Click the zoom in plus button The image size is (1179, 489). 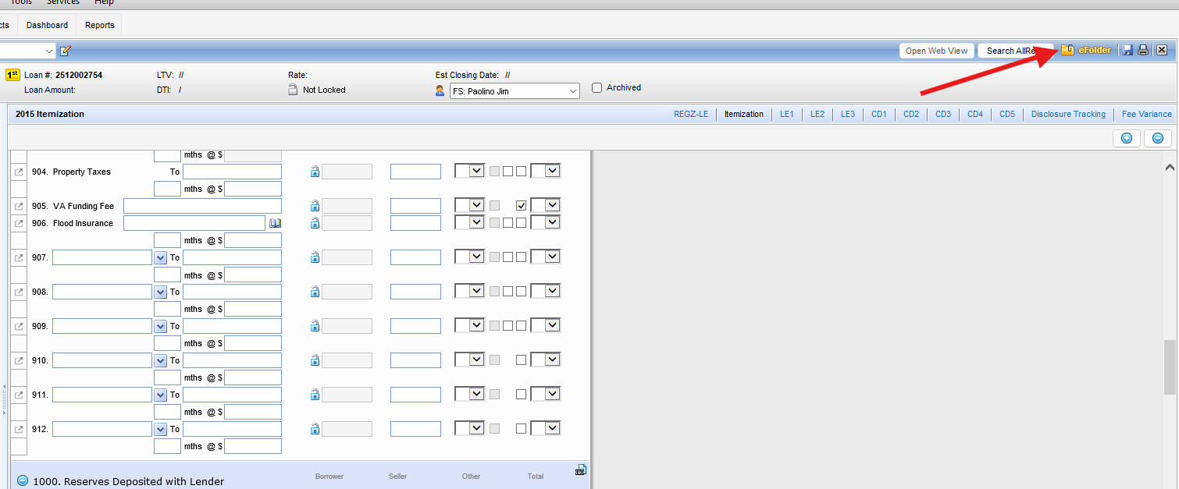click(x=1126, y=138)
